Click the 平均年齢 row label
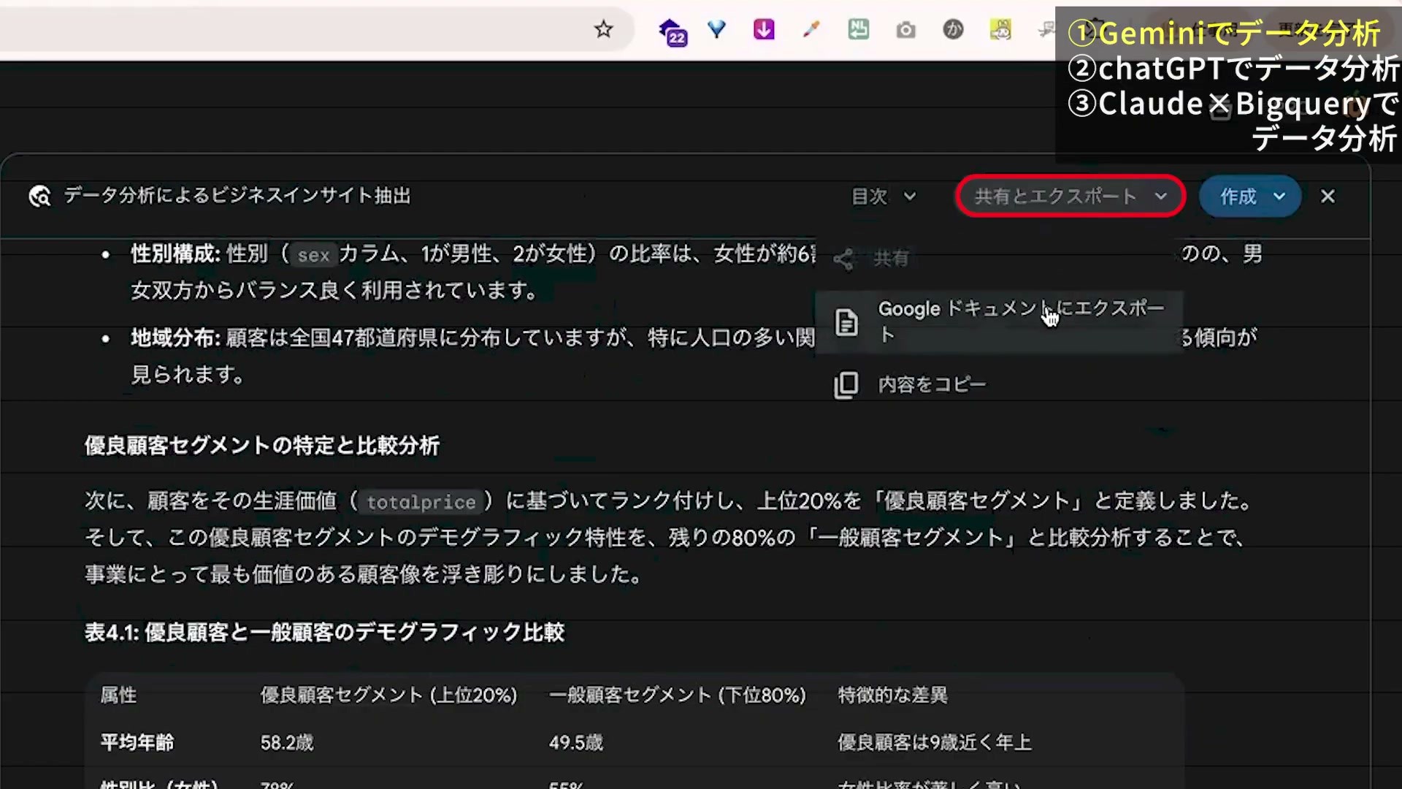This screenshot has width=1402, height=789. click(137, 742)
